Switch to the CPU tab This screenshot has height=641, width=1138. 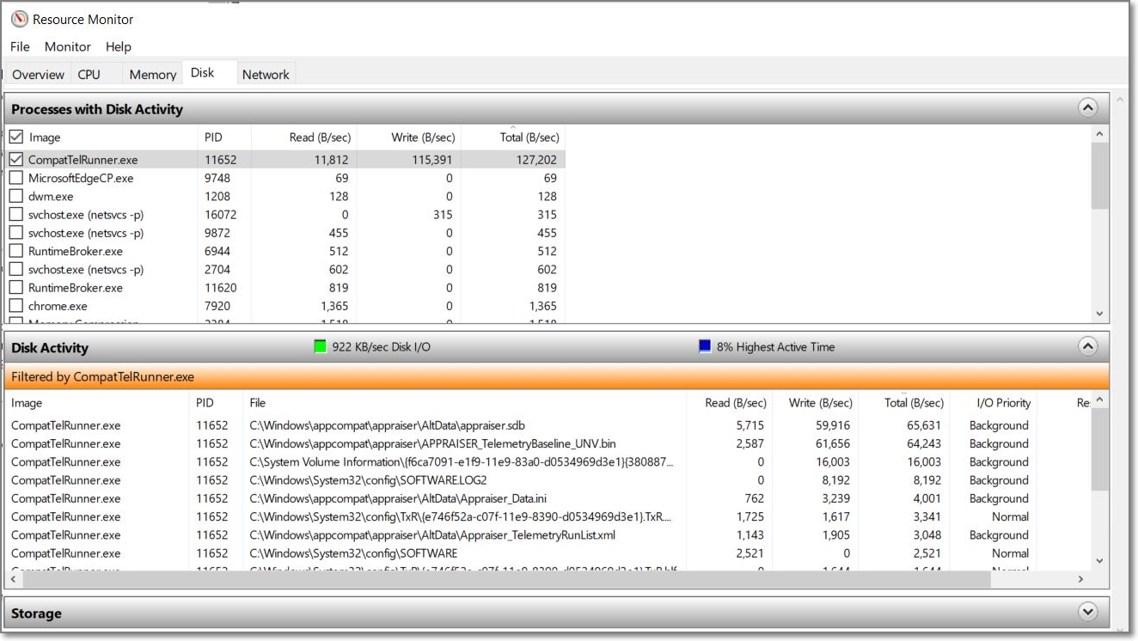[x=89, y=75]
